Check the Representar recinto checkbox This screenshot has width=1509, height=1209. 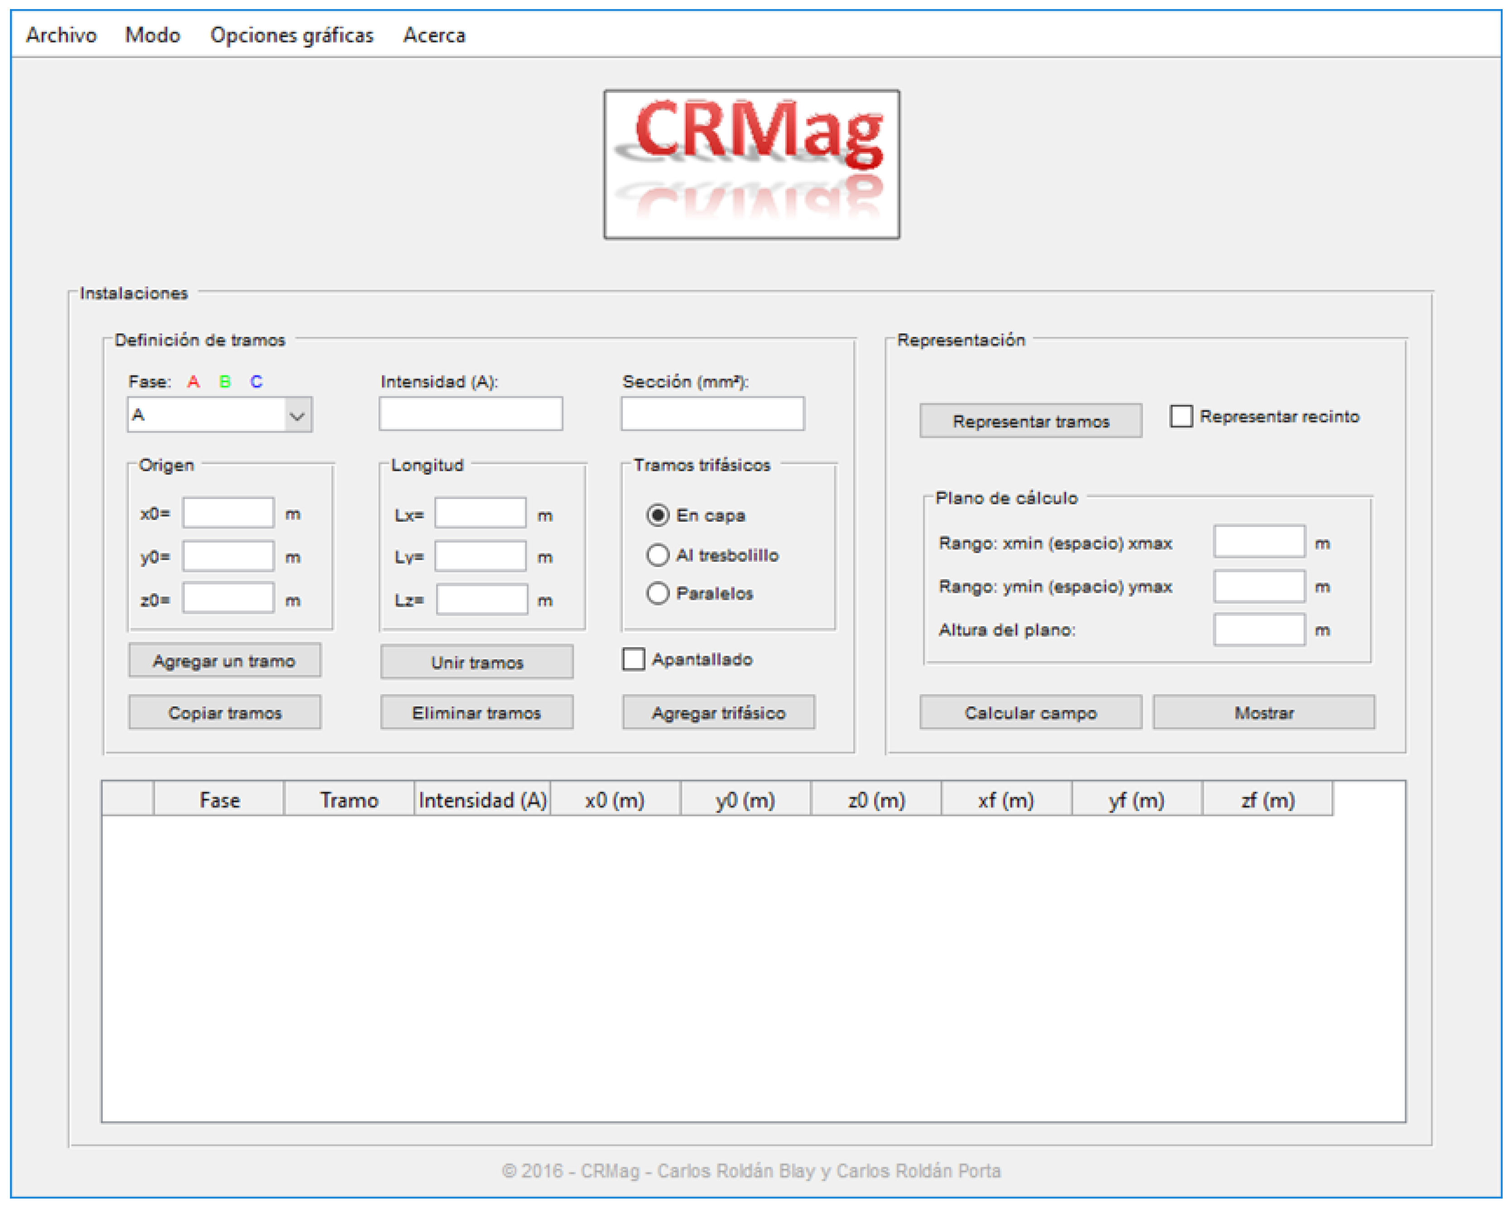point(1181,416)
